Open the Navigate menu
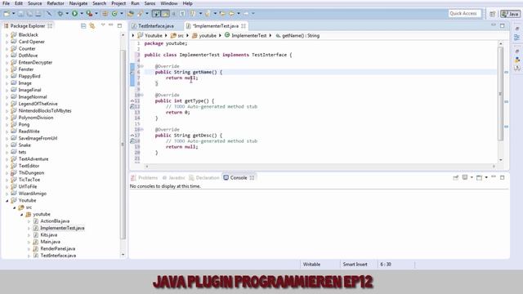Viewport: 523px width, 294px height. point(78,3)
